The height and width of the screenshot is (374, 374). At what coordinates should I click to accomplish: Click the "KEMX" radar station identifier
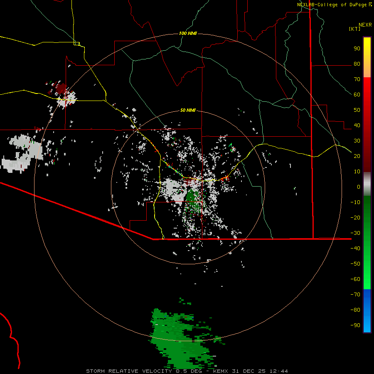point(221,371)
